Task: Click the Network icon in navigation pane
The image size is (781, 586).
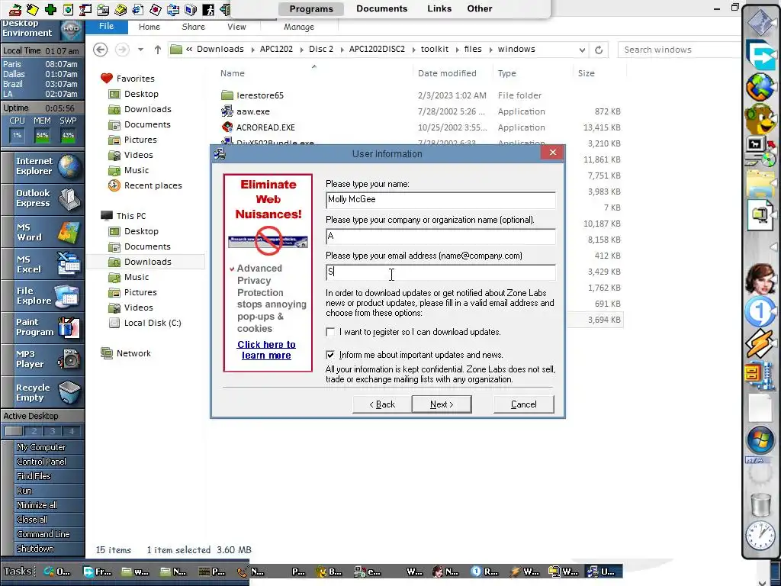Action: tap(107, 353)
